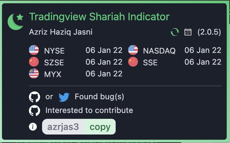Click the author name Azriz Haziq Jasni
Viewport: 230px width, 143px height.
click(x=61, y=32)
